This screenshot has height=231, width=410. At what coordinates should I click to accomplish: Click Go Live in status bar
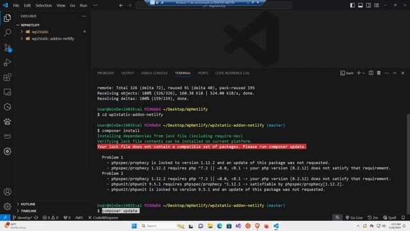[x=354, y=218]
